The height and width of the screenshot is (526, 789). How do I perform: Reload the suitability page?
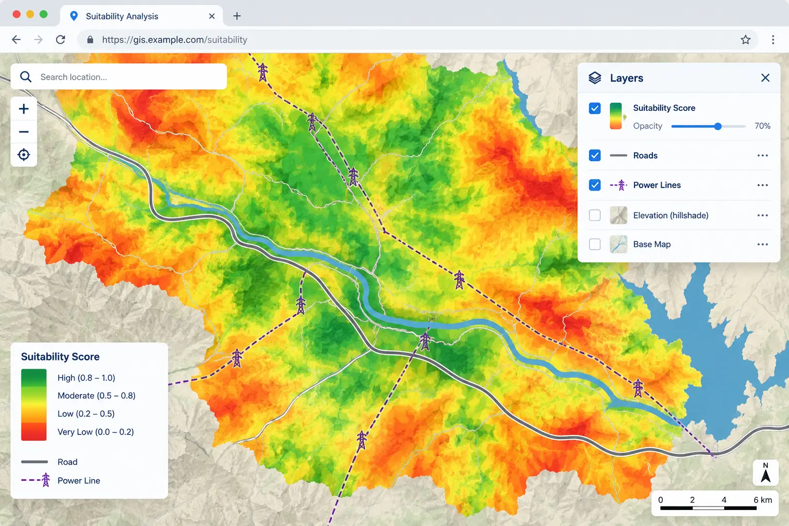61,40
